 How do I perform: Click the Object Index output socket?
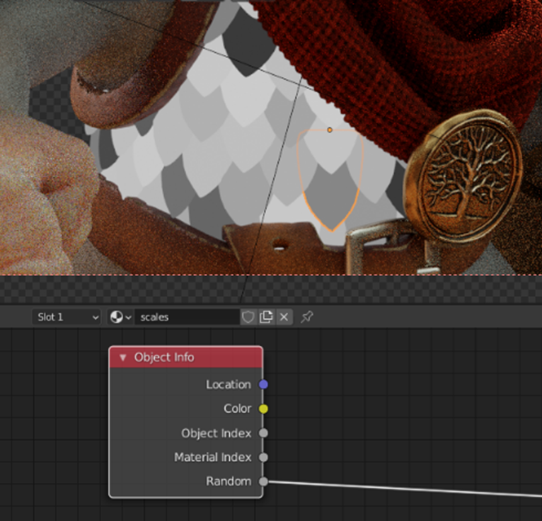[x=263, y=433]
